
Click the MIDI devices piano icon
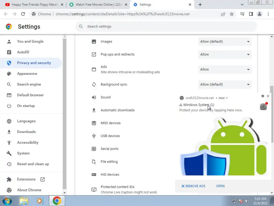pyautogui.click(x=94, y=123)
